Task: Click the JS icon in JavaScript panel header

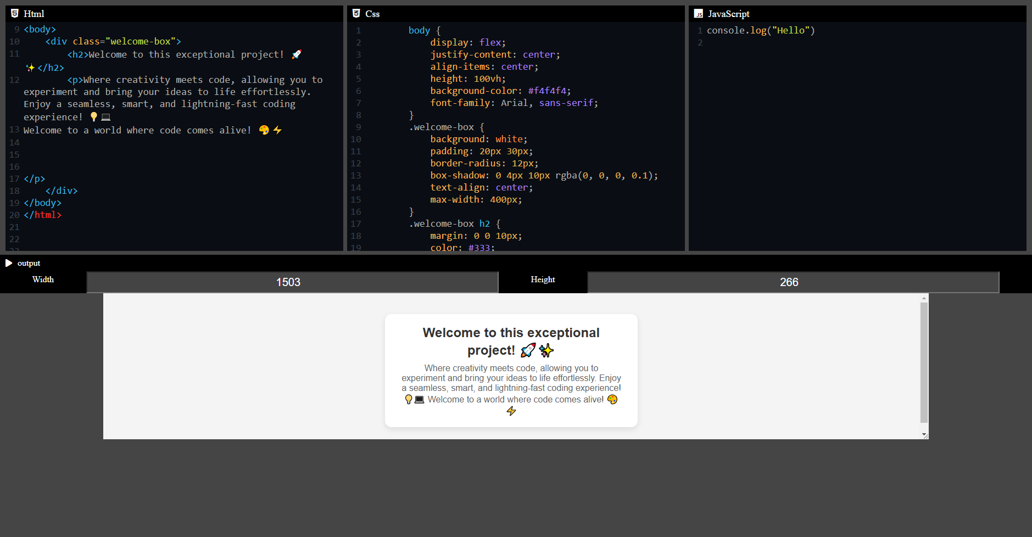Action: click(x=699, y=14)
